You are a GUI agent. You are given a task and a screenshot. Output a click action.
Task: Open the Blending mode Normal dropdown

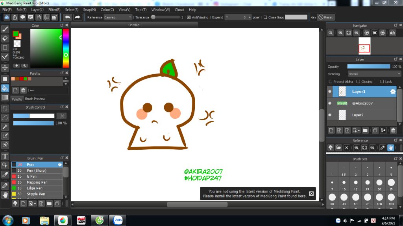coord(374,74)
